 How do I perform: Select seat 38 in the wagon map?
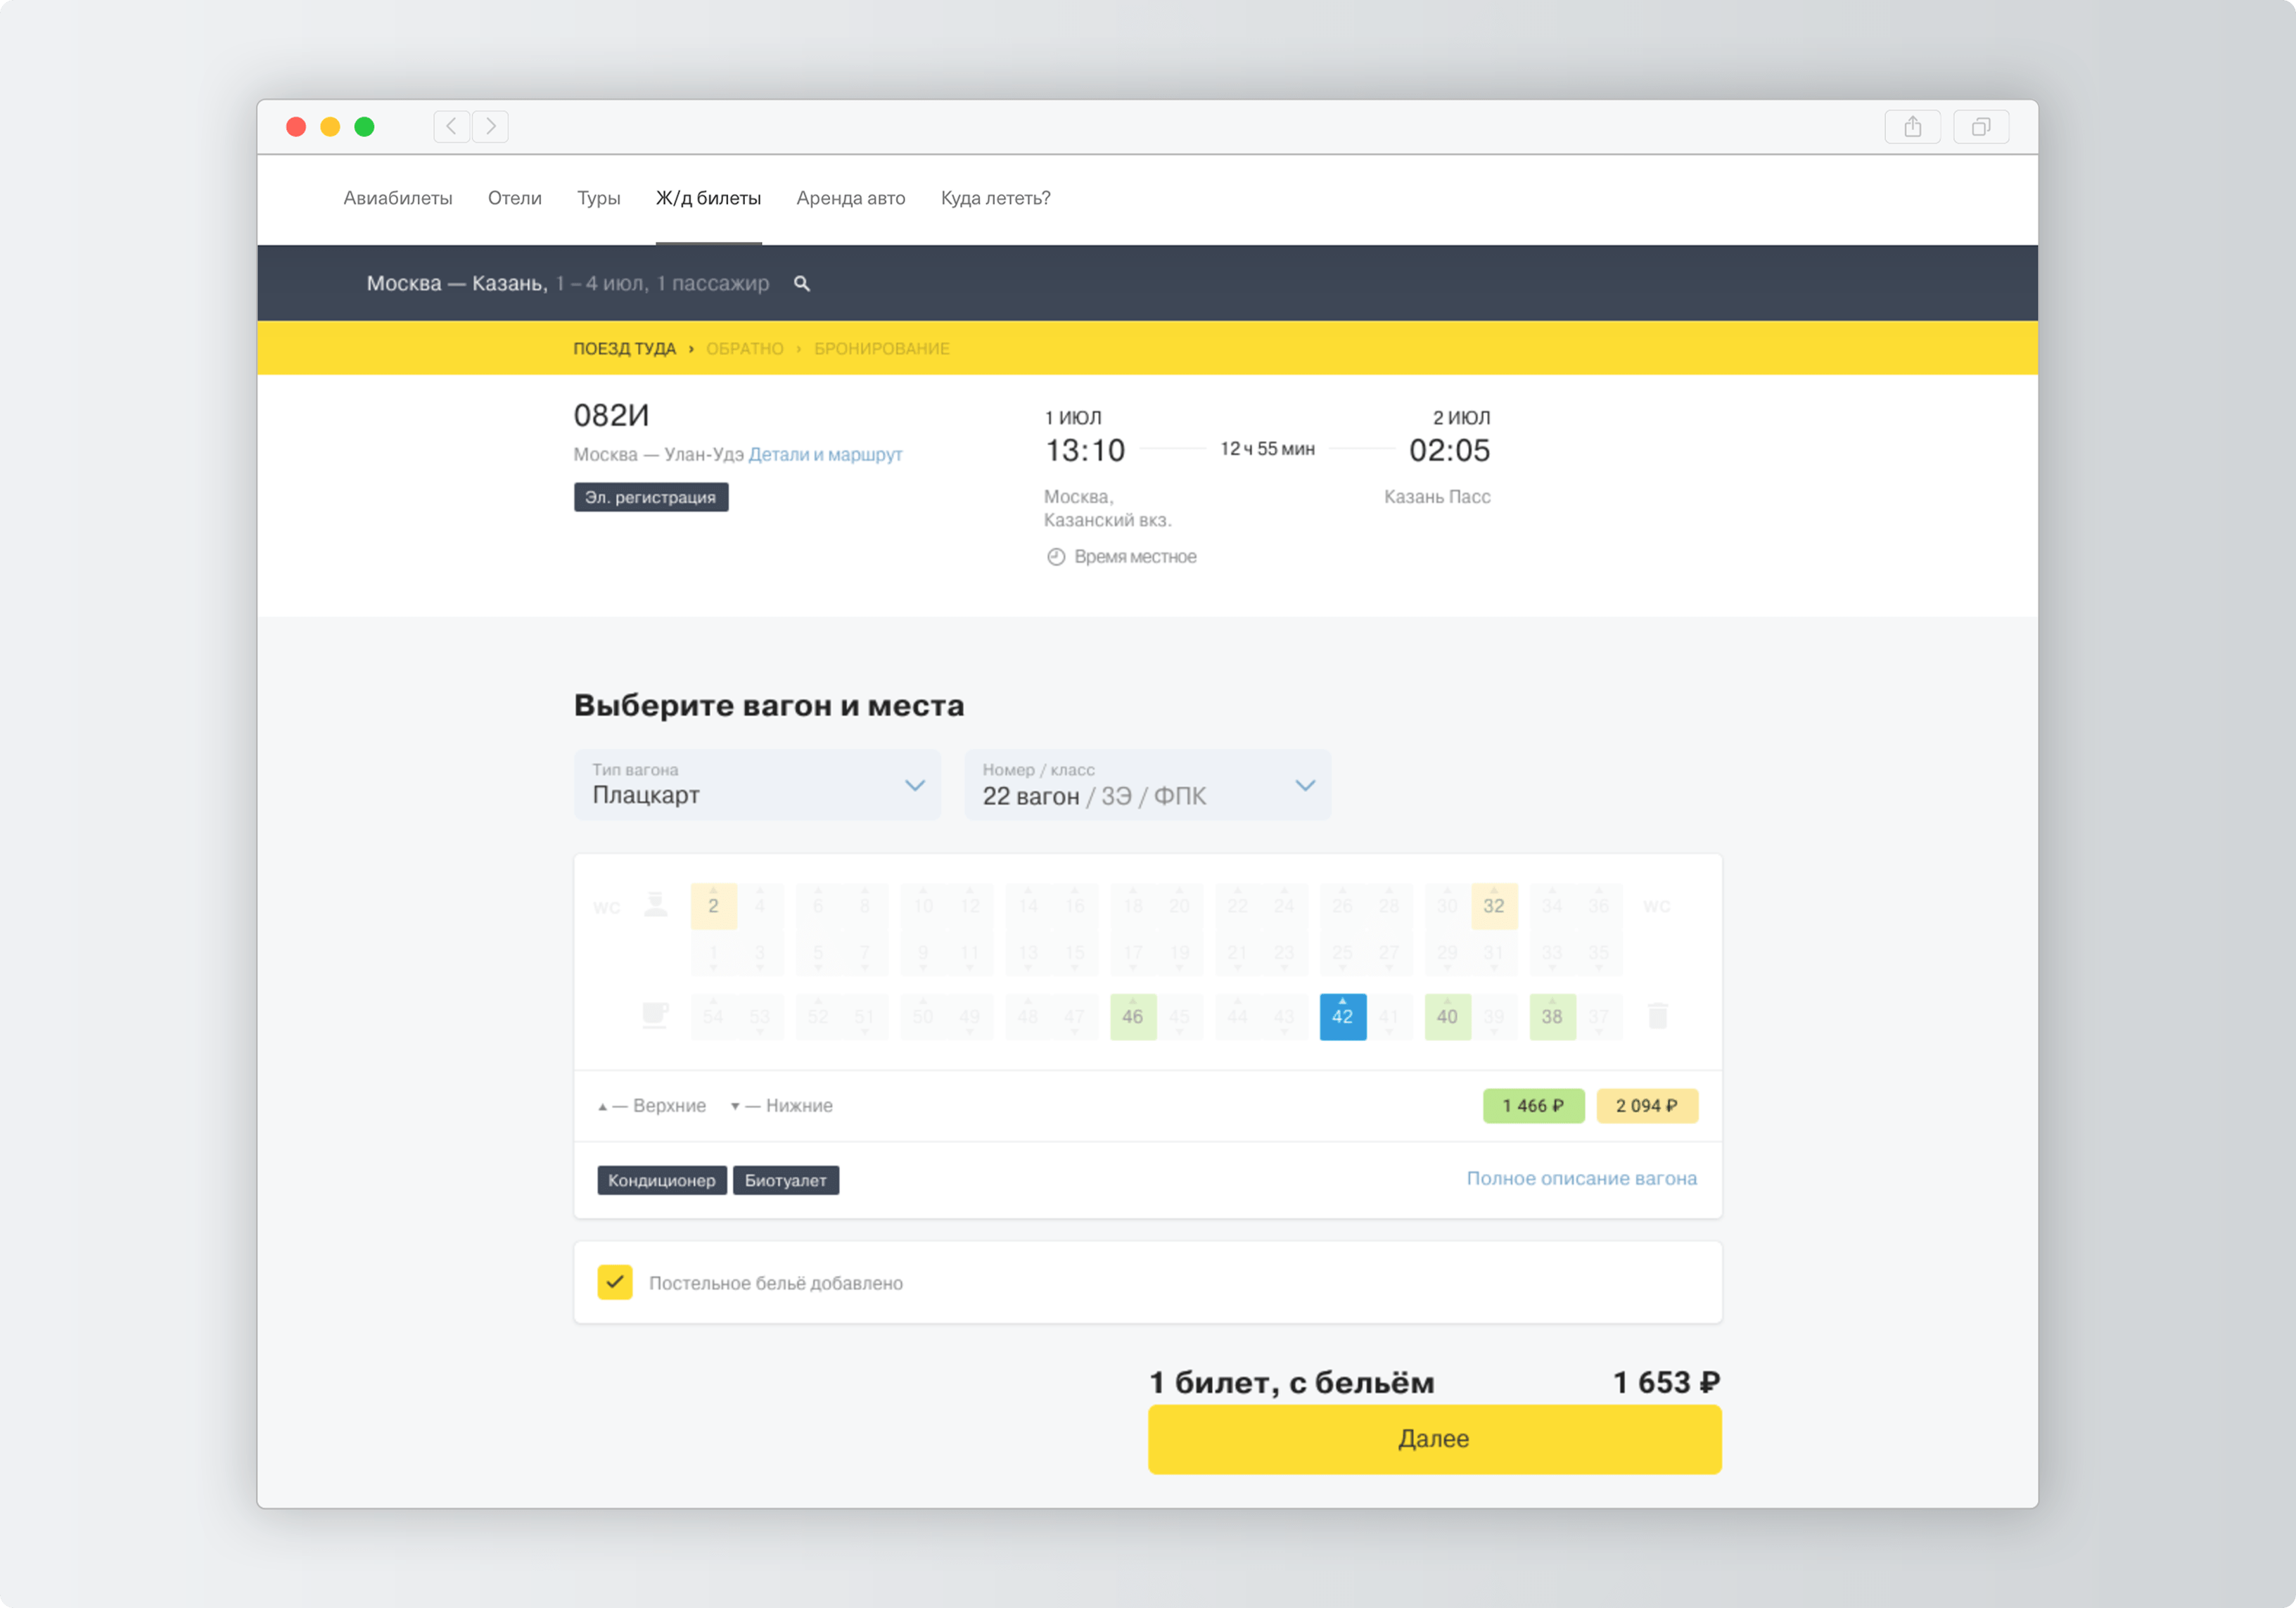click(x=1552, y=1016)
